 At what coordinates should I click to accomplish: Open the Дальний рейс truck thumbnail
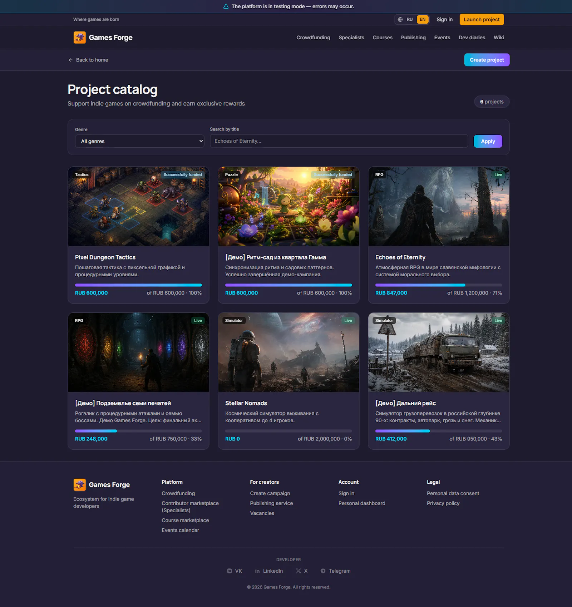coord(439,352)
